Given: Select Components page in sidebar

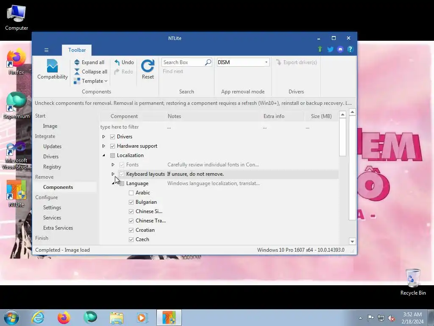Looking at the screenshot, I should point(58,187).
